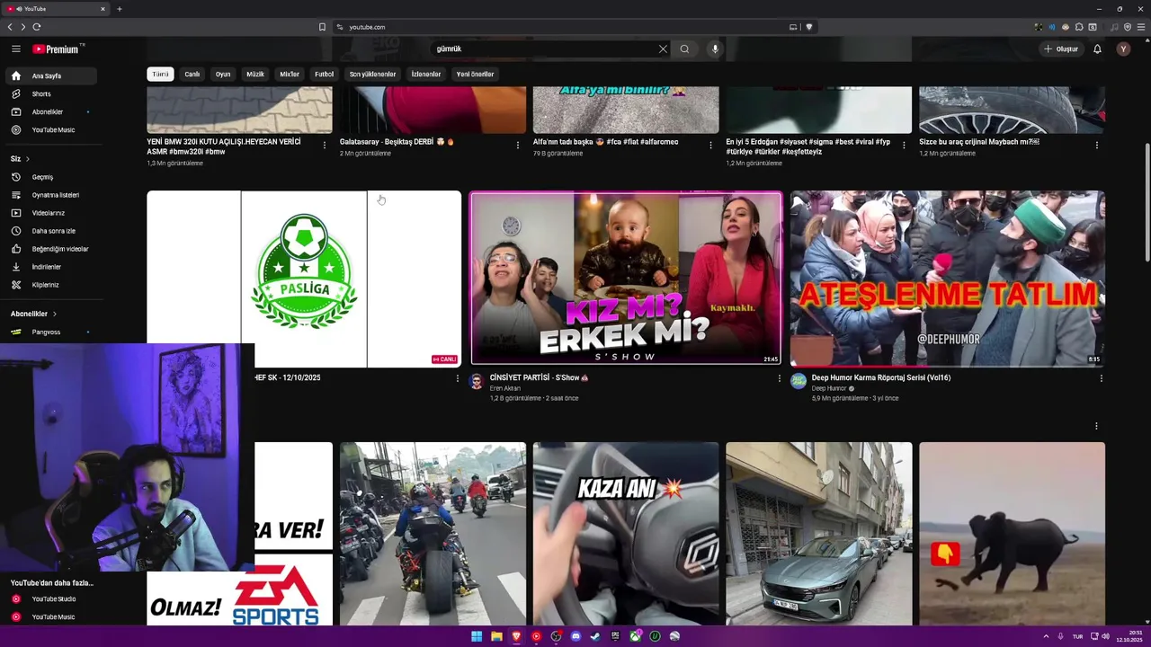This screenshot has height=647, width=1151.
Task: Open Discord from the Windows taskbar
Action: coord(575,636)
